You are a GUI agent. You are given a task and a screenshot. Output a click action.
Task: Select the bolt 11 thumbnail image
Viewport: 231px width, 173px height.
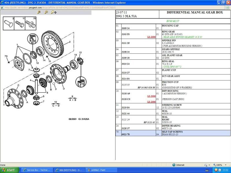pos(20,23)
